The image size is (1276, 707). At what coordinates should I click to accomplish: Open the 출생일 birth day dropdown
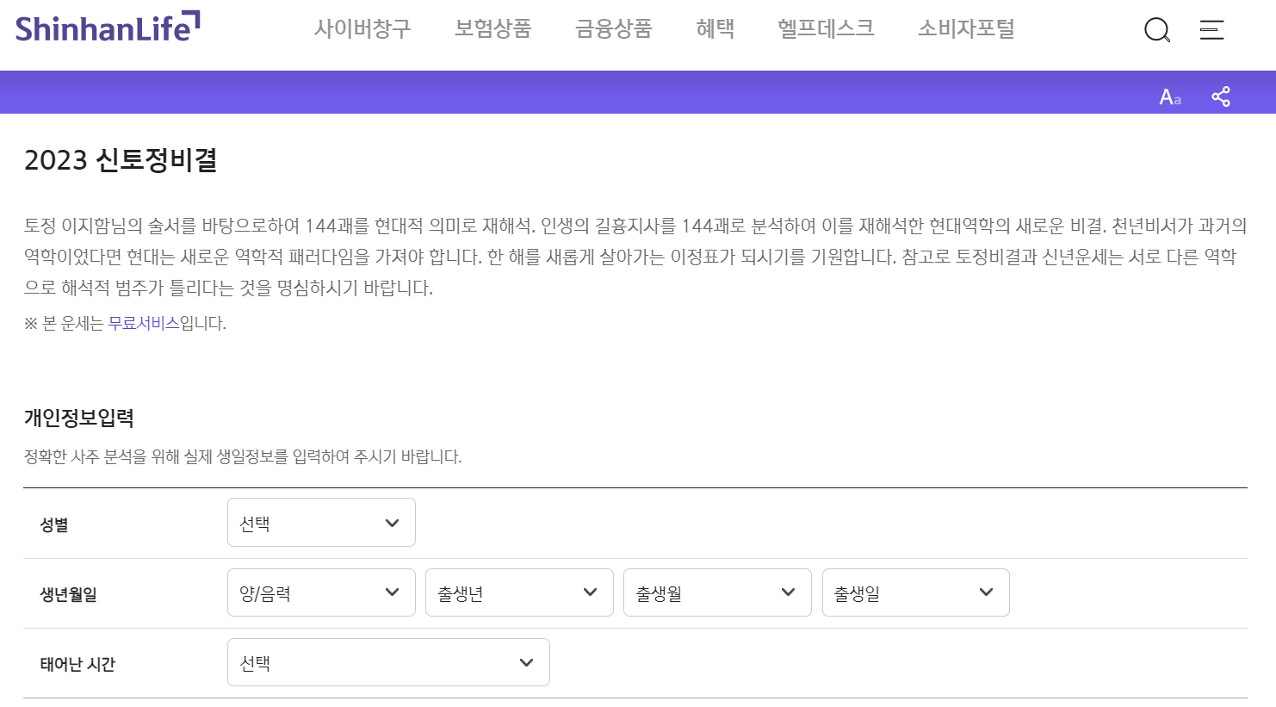[915, 592]
